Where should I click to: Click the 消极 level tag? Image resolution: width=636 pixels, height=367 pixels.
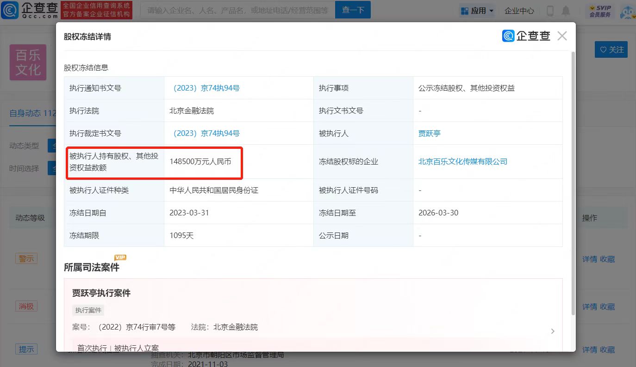[26, 306]
